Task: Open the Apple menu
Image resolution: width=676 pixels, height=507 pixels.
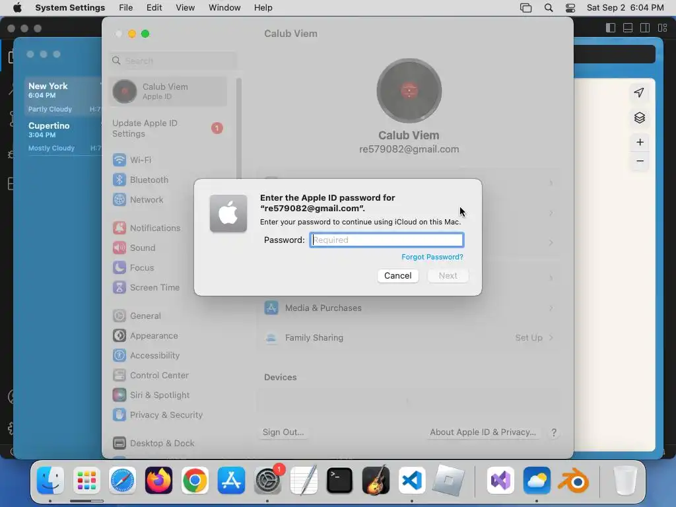Action: click(x=17, y=8)
